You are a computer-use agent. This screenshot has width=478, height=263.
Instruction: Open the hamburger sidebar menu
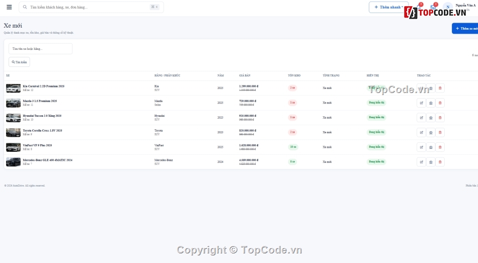click(x=9, y=7)
